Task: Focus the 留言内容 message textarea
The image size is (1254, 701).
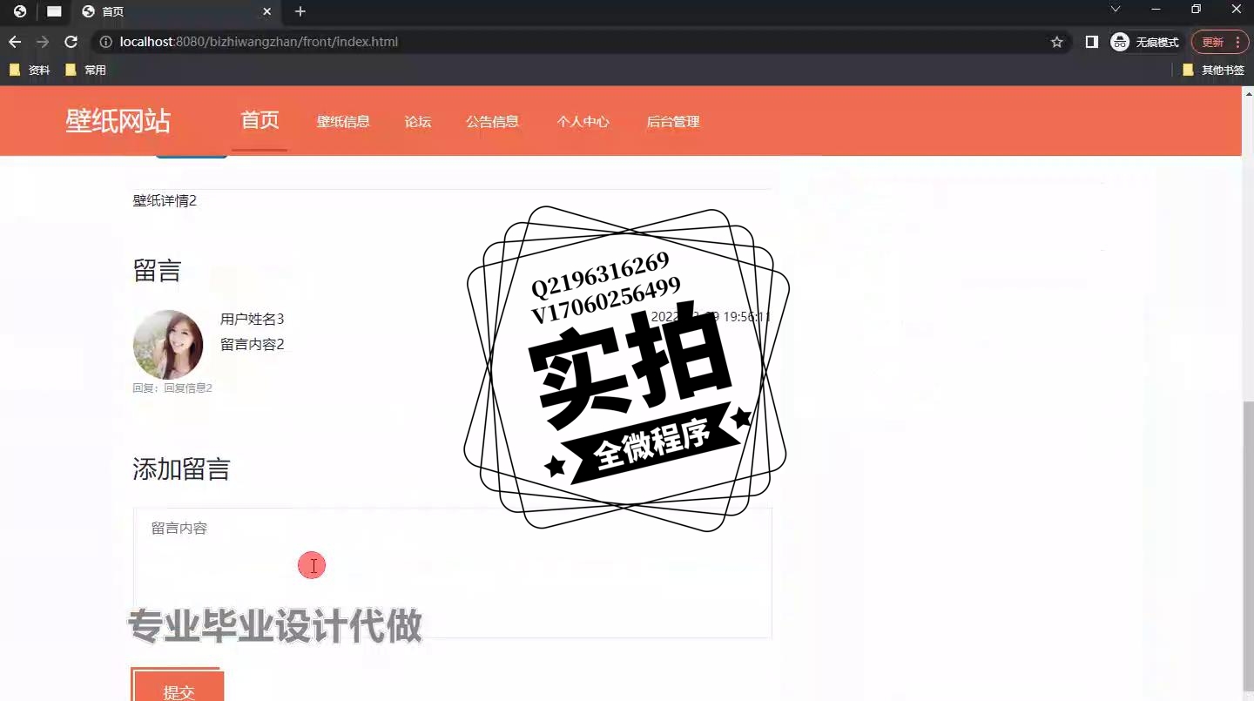Action: [x=452, y=573]
